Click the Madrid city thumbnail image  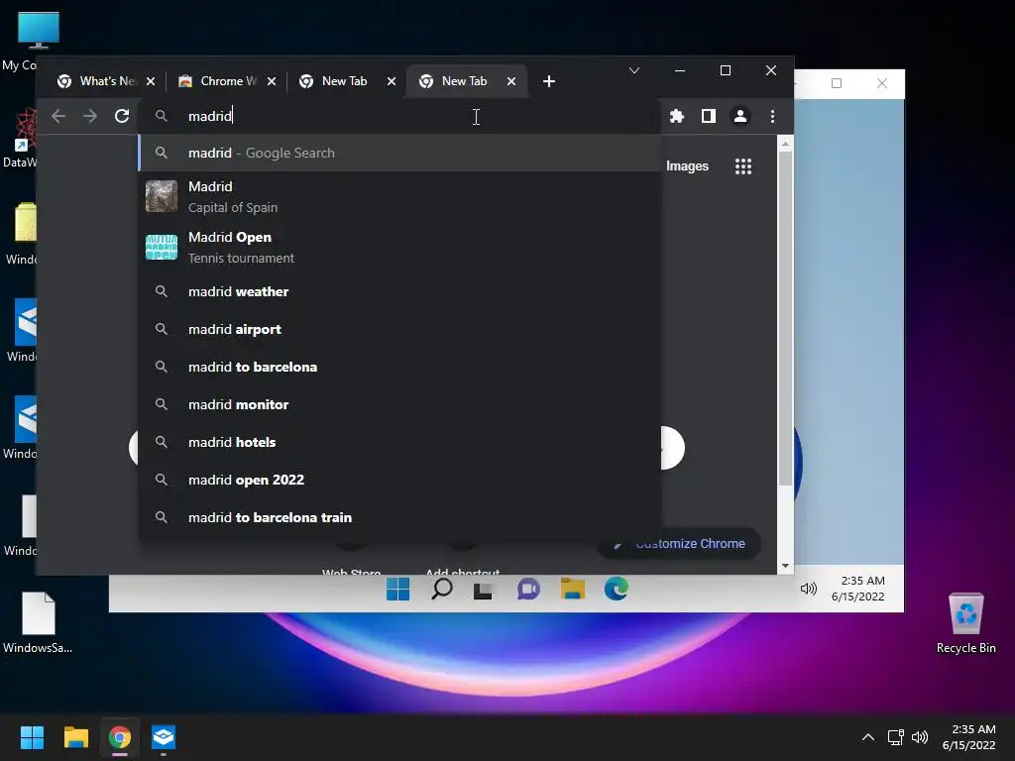pyautogui.click(x=162, y=197)
